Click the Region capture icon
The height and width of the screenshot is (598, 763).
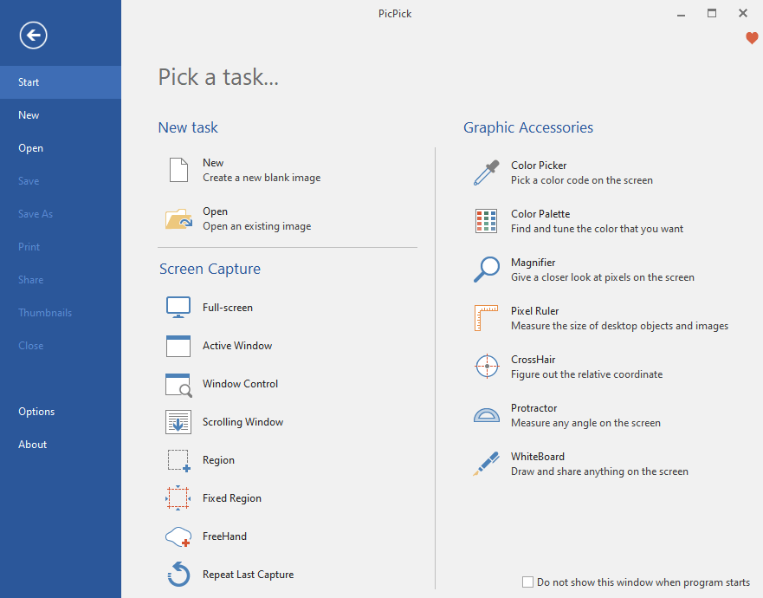coord(178,461)
